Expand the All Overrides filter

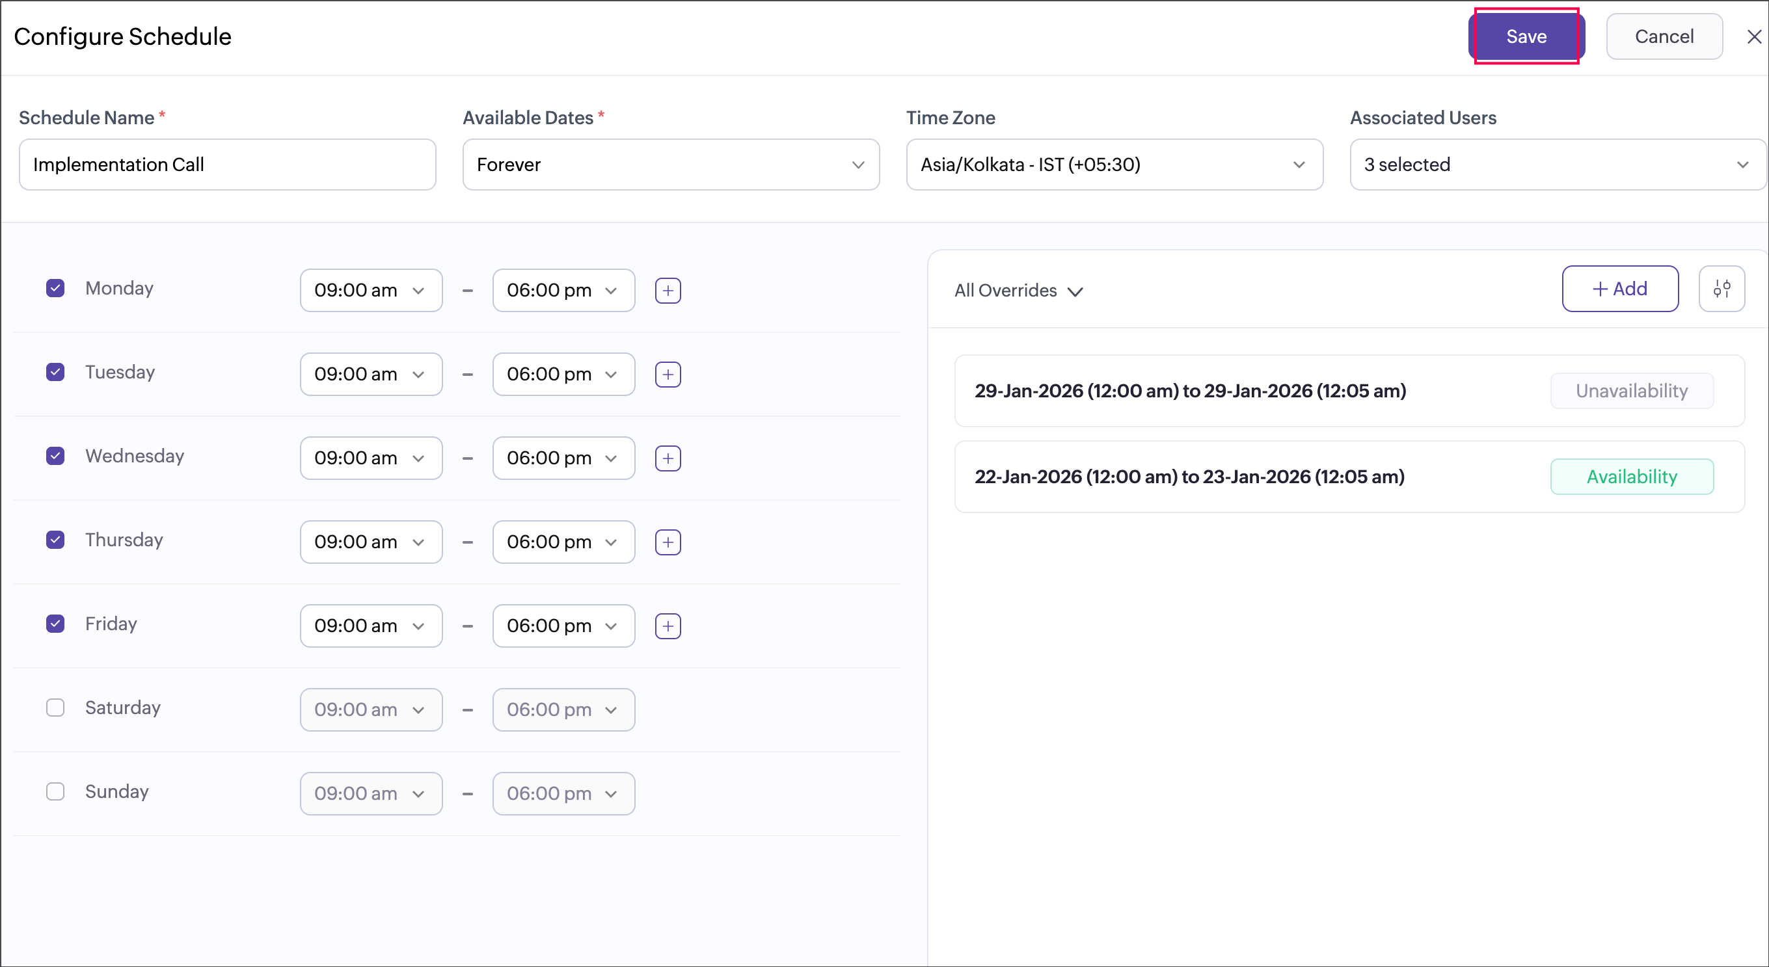click(1018, 291)
